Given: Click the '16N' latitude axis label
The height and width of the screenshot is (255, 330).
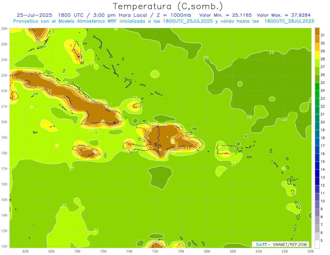Looking at the screenshot, I should tap(4, 184).
